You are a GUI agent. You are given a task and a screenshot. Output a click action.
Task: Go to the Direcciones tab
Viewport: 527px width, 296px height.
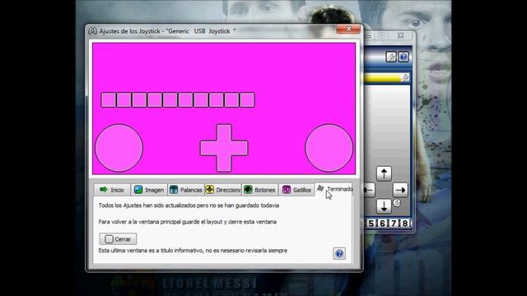coord(223,190)
